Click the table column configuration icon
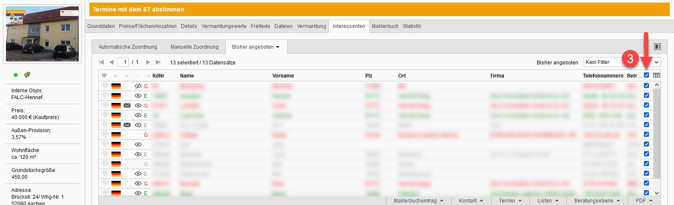The height and width of the screenshot is (205, 674). 656,75
